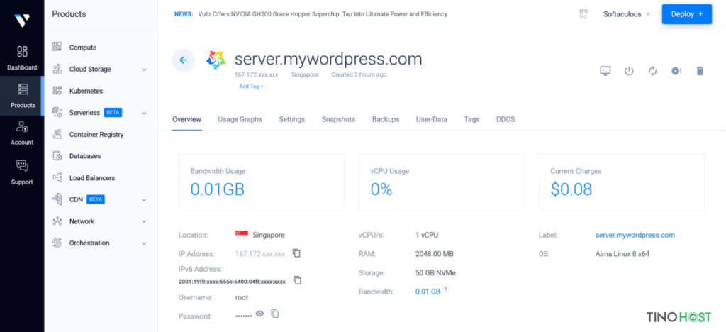
Task: Expand the CDN submenu chevron
Action: click(144, 200)
